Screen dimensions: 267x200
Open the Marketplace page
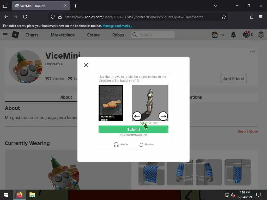click(x=63, y=35)
